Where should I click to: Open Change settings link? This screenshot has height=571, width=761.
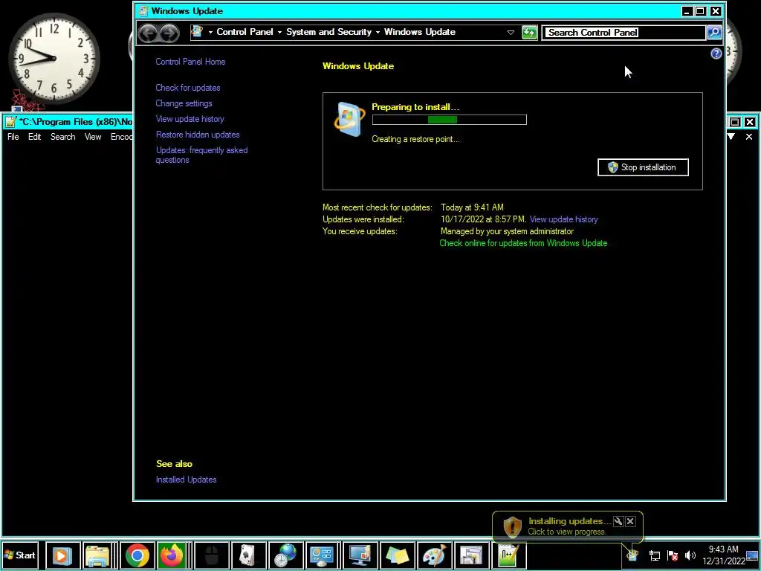point(184,103)
